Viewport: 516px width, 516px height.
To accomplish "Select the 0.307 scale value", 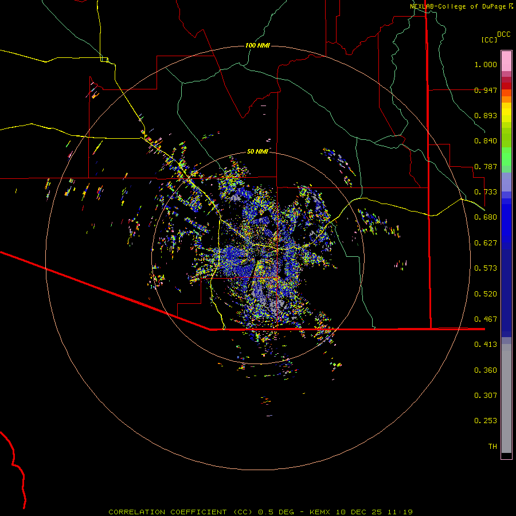I will tap(486, 396).
